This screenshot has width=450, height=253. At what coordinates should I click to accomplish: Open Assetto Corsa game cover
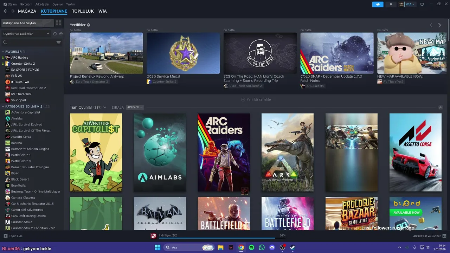coord(416,153)
